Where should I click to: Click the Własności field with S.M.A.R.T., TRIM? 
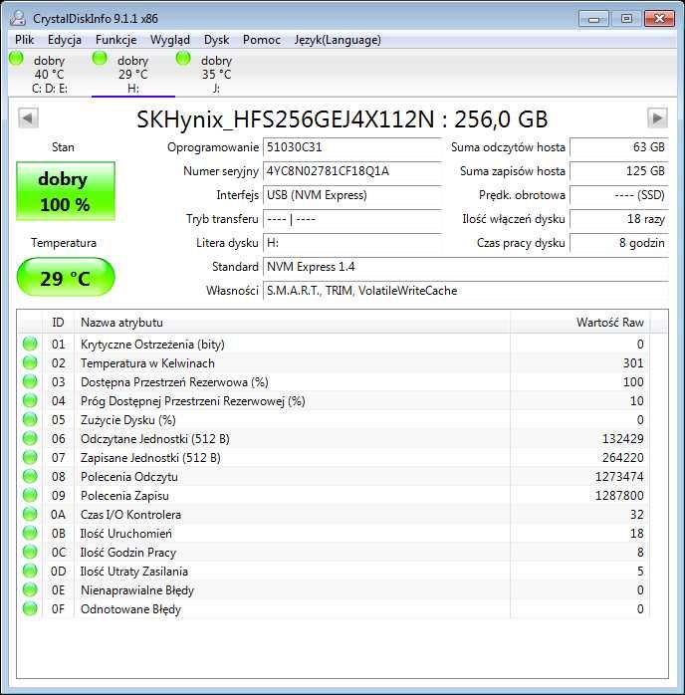pos(466,291)
